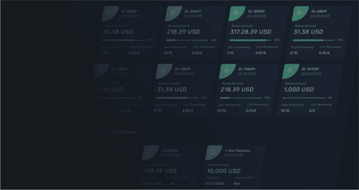
Task: Click the green lightning icon beside ID 43819
Action: coord(299,13)
